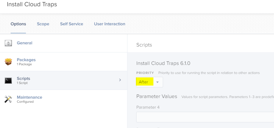274x128 pixels.
Task: Focus the Parameter 4 input field
Action: point(205,117)
